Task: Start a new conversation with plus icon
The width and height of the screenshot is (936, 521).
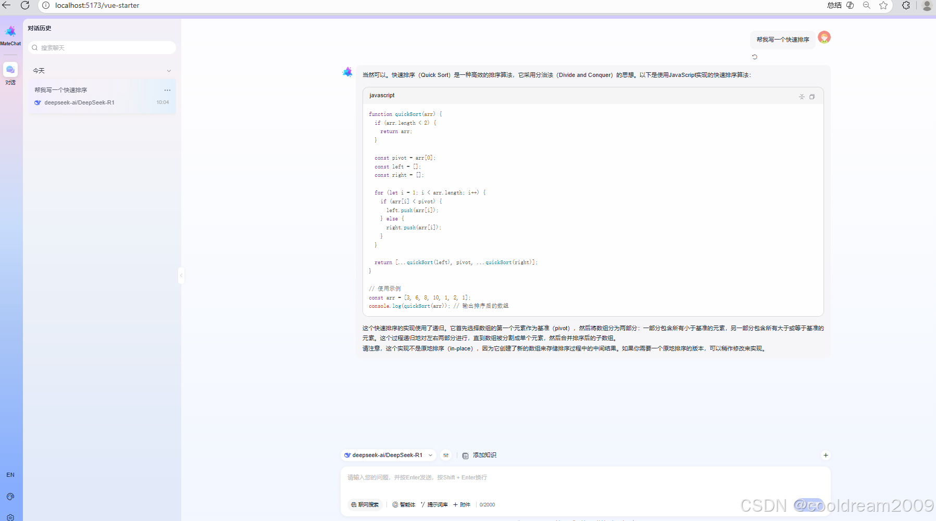Action: (826, 455)
